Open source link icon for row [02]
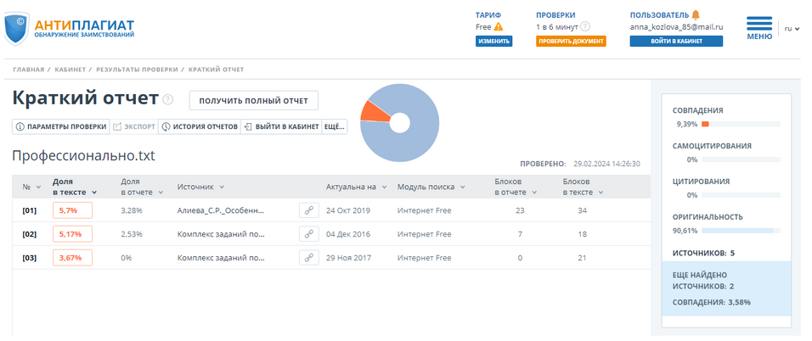The width and height of the screenshot is (812, 341). coord(308,234)
